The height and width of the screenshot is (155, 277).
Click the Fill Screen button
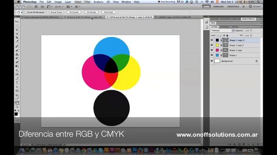point(91,12)
